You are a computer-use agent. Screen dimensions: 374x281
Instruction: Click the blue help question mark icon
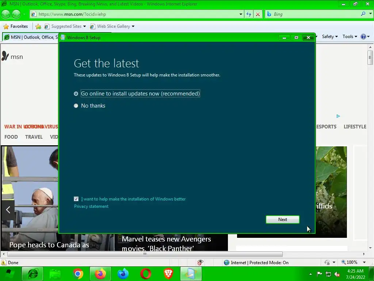click(x=363, y=37)
